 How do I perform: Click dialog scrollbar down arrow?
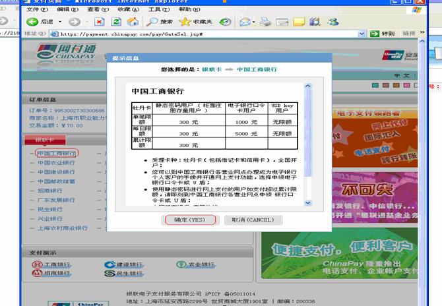point(308,202)
